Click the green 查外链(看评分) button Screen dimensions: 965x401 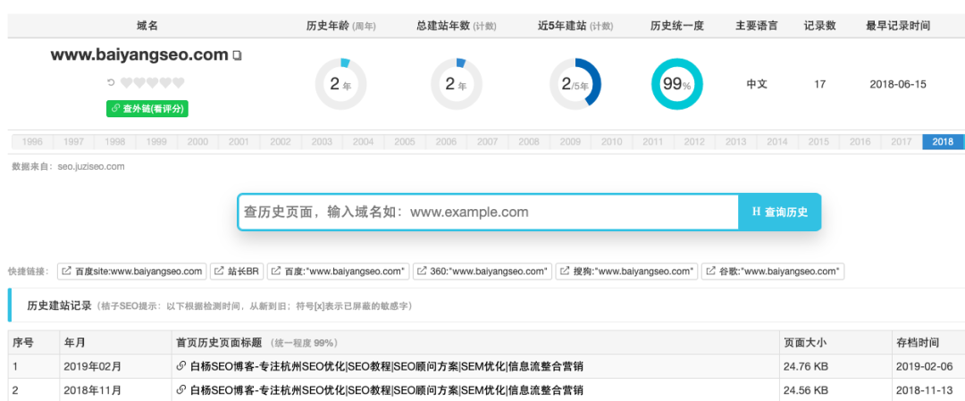147,108
